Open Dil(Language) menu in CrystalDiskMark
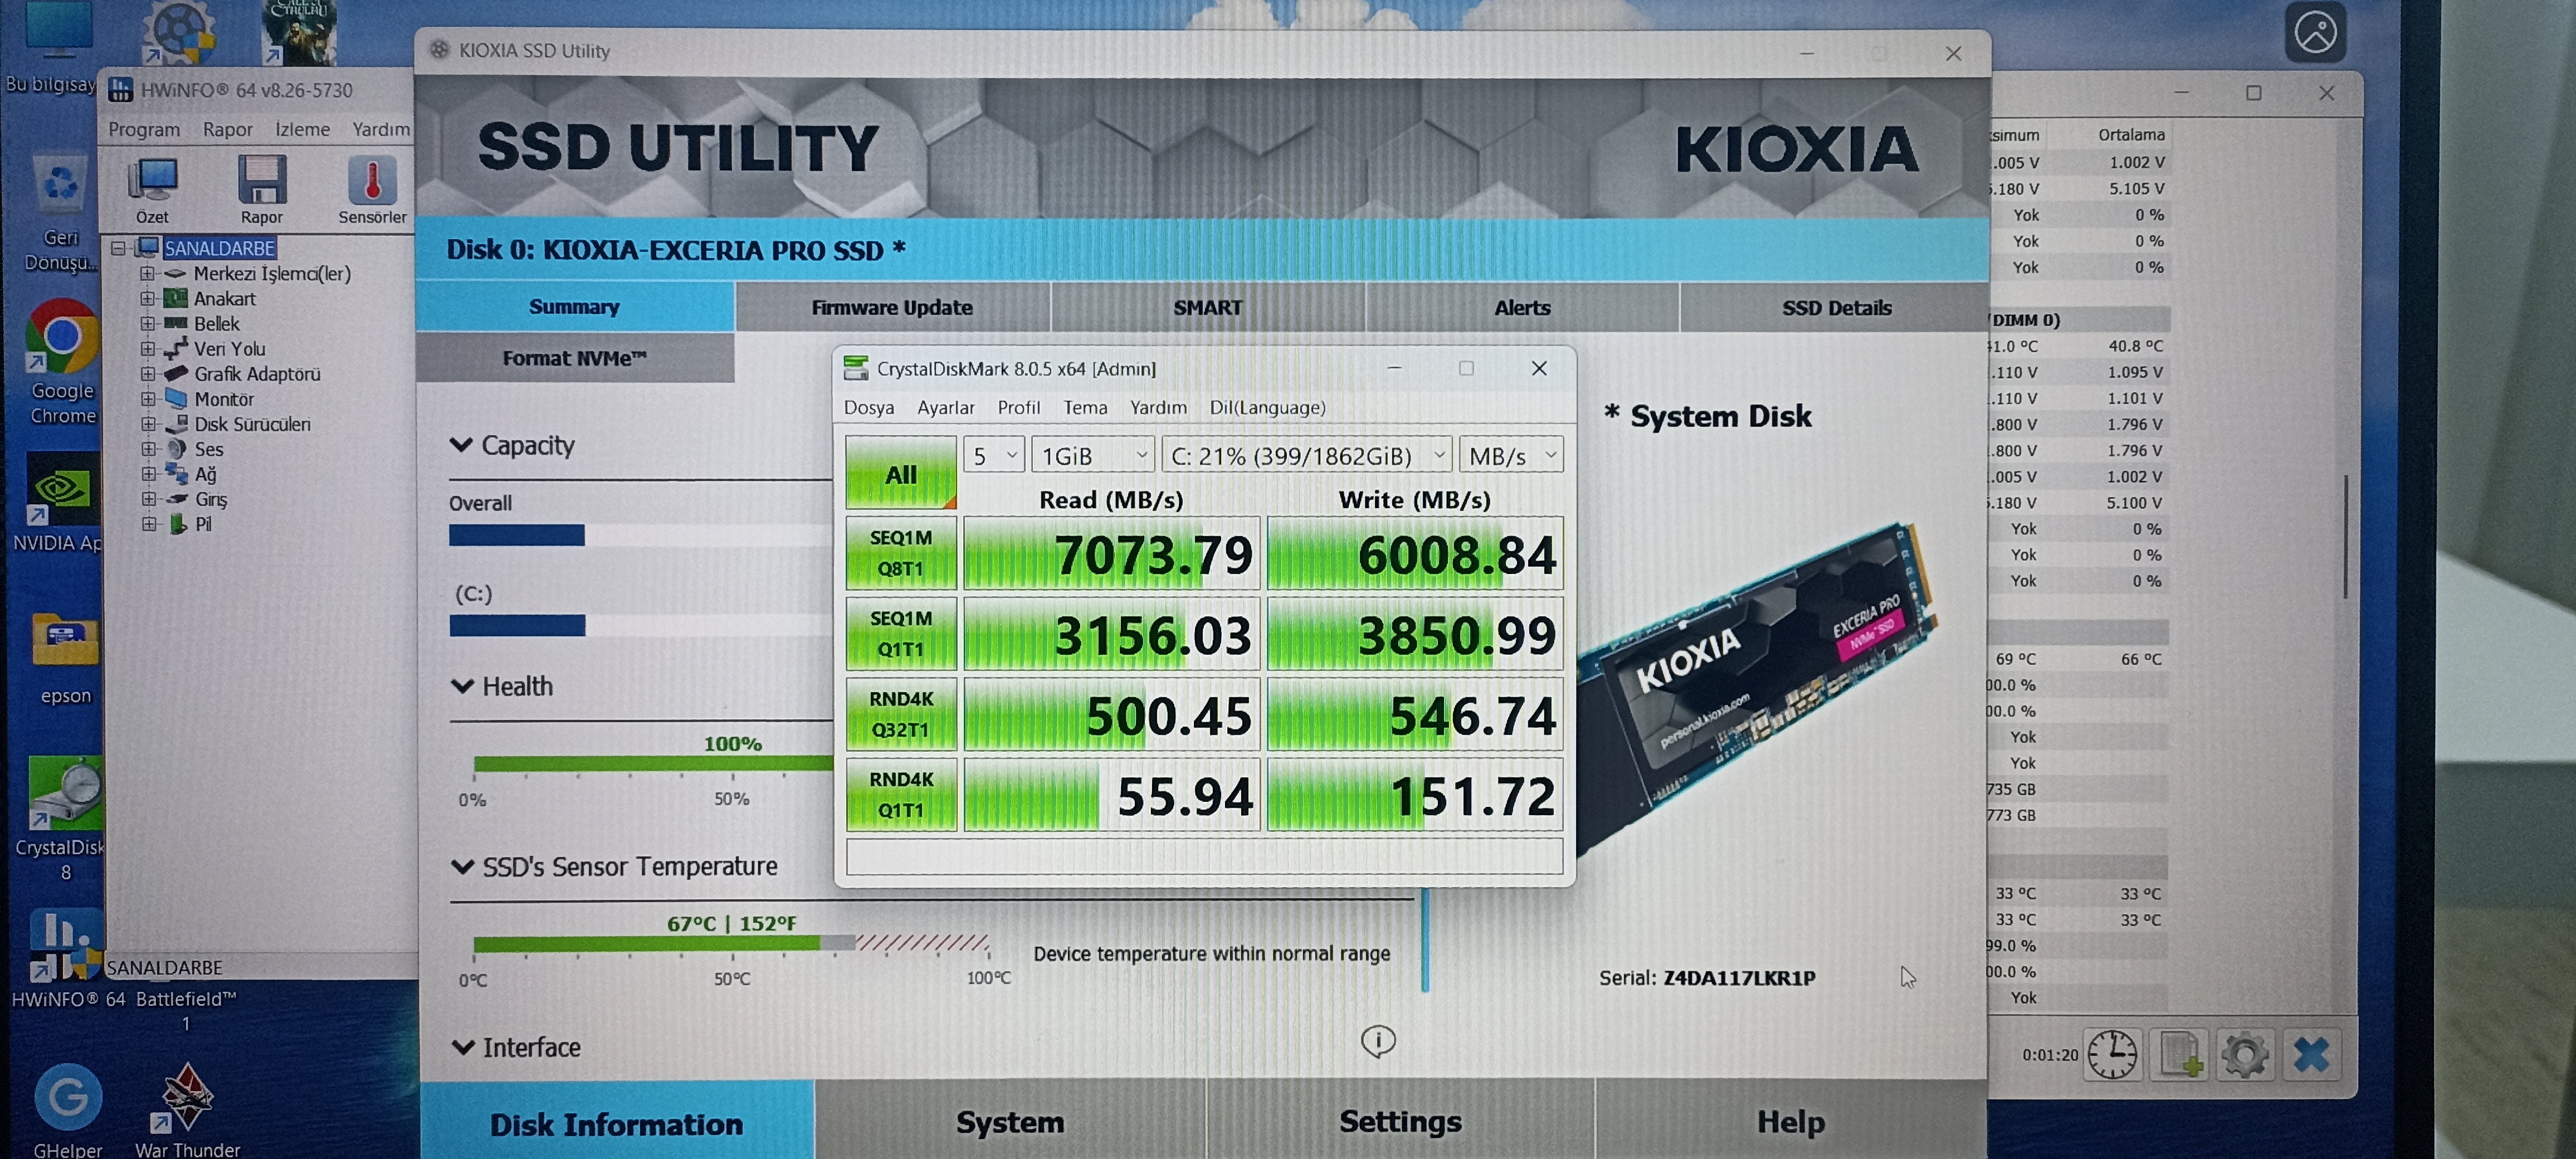2576x1159 pixels. tap(1268, 407)
